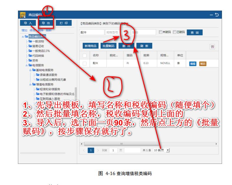Image resolution: width=232 pixels, height=185 pixels.
Task: Open the column settings grid icon
Action: pos(213,47)
